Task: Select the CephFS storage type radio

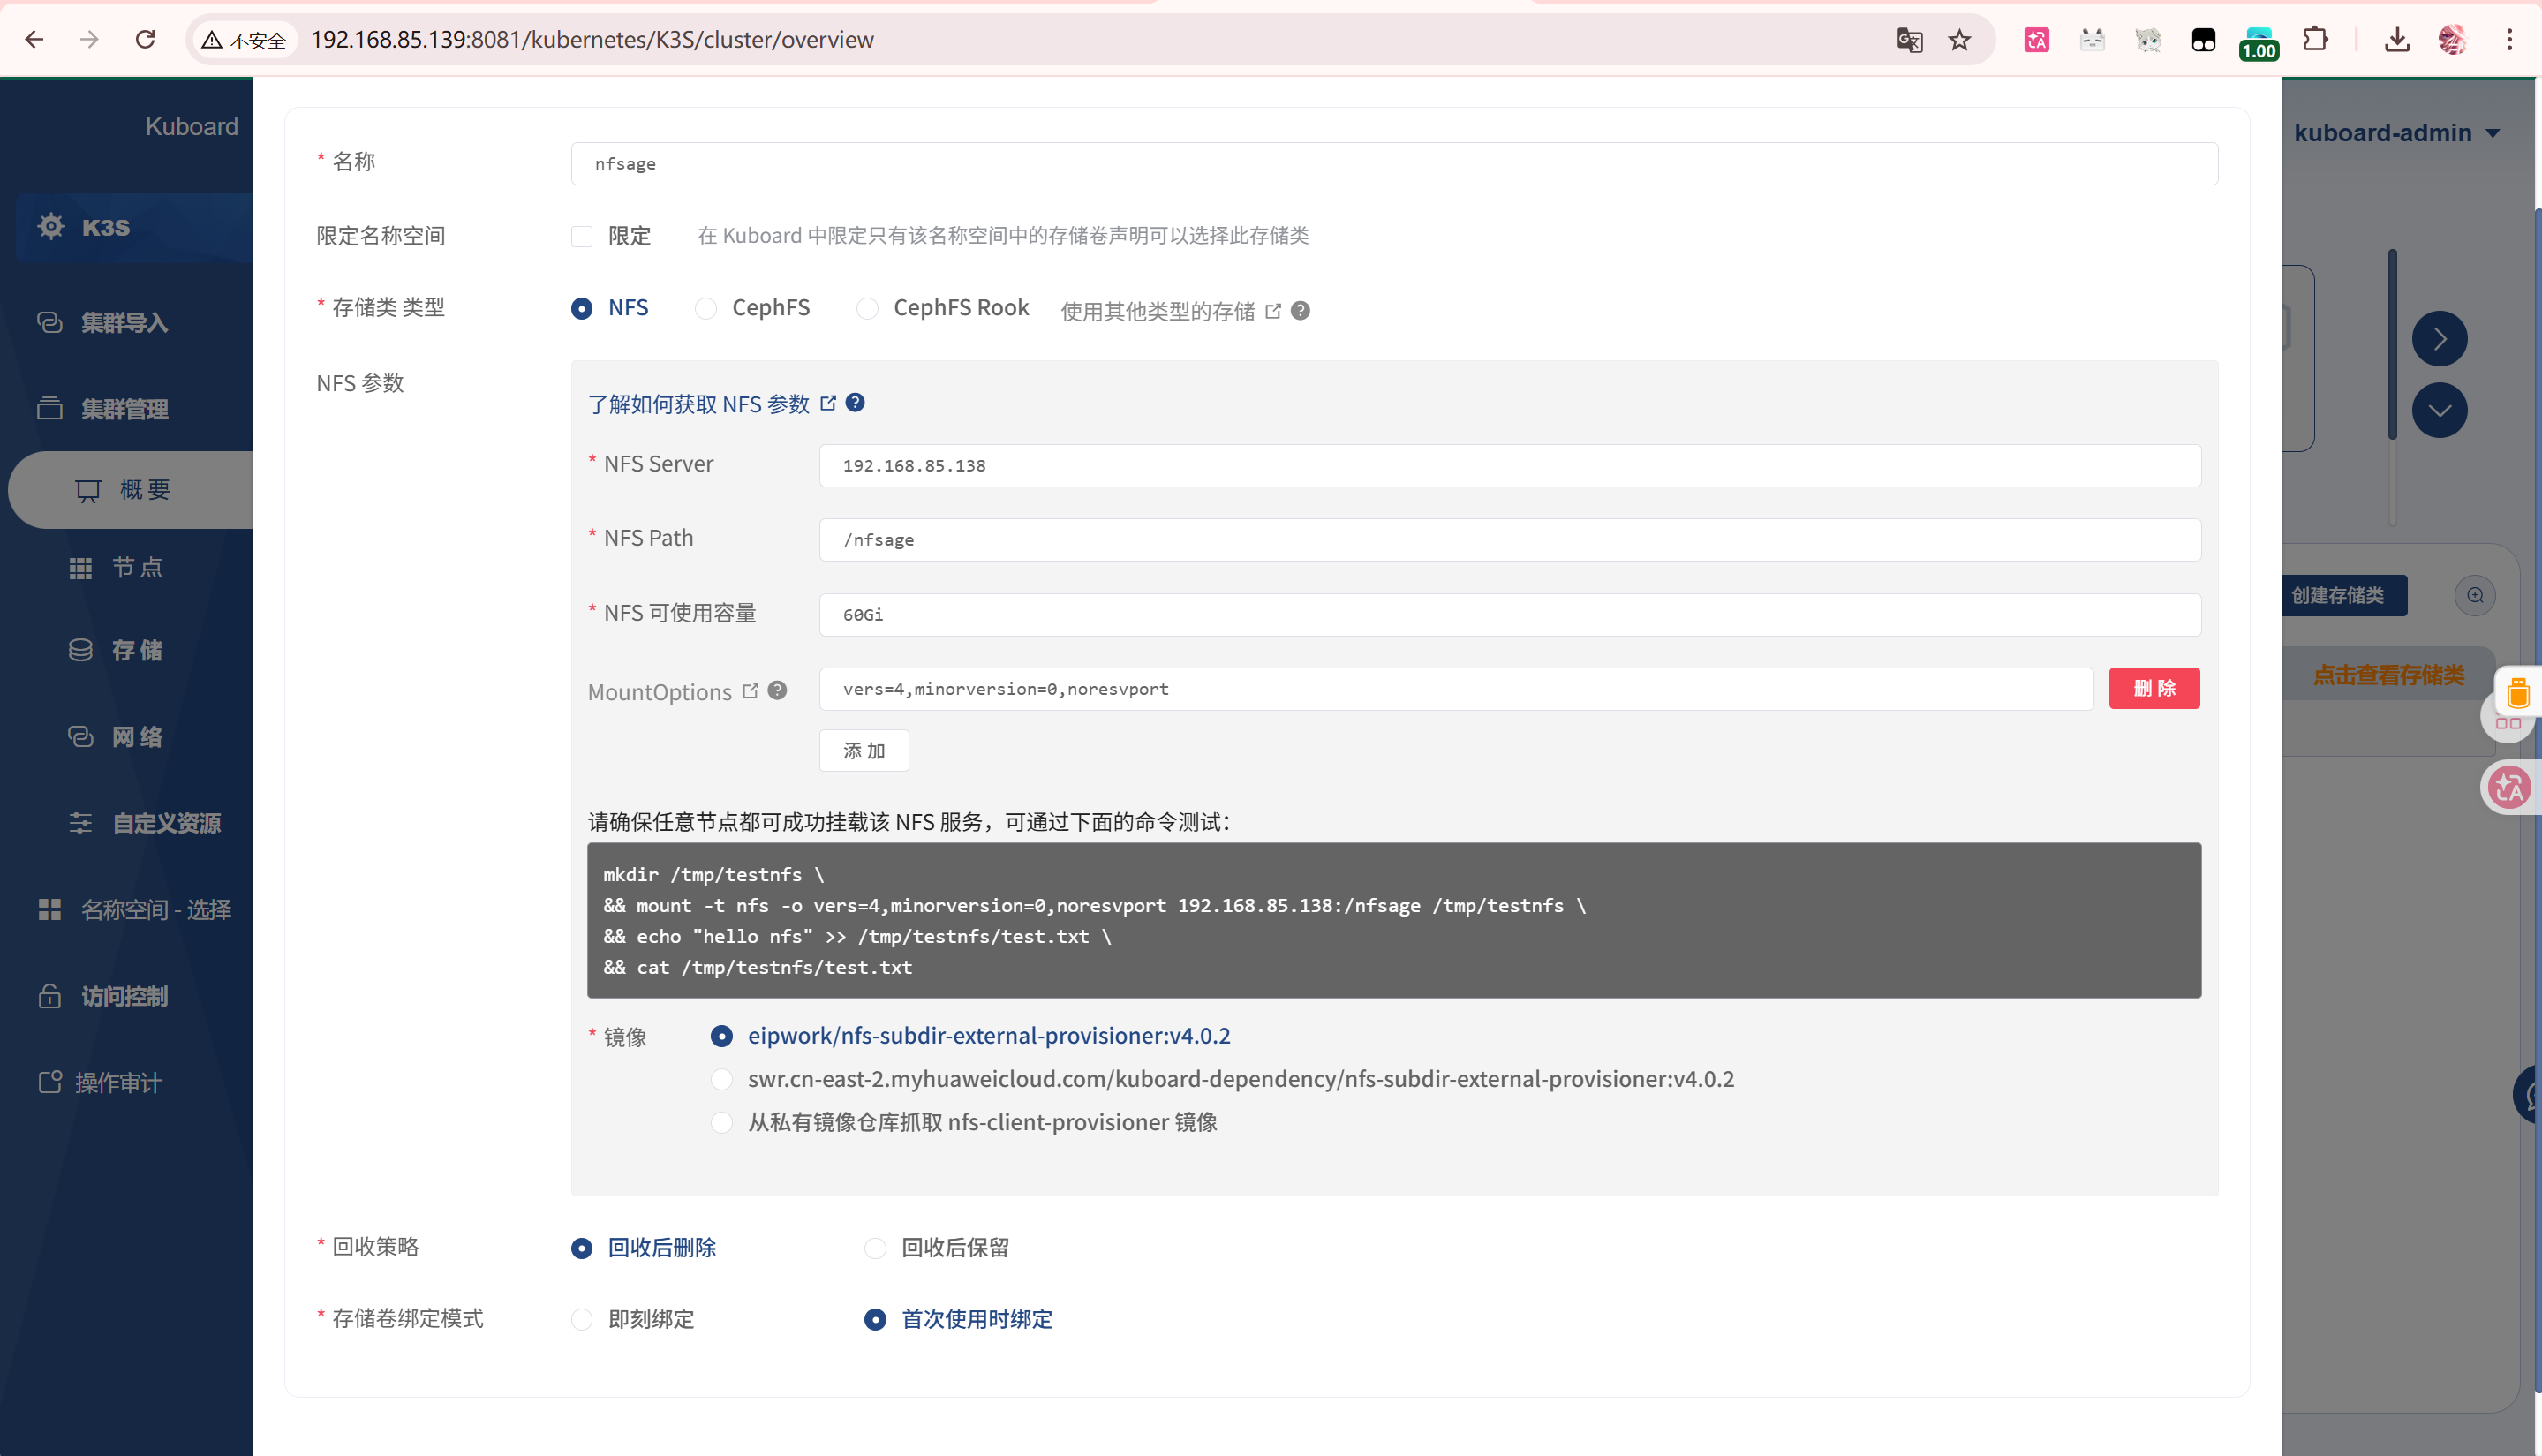Action: pos(706,309)
